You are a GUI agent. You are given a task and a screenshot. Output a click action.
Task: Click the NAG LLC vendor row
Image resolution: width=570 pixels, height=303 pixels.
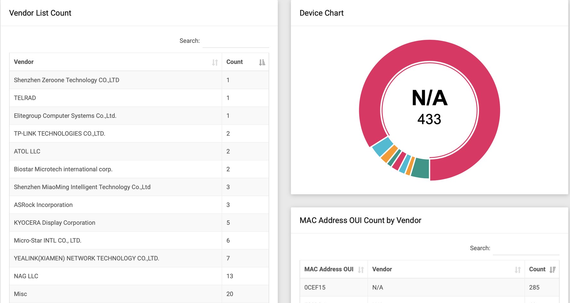coord(139,276)
